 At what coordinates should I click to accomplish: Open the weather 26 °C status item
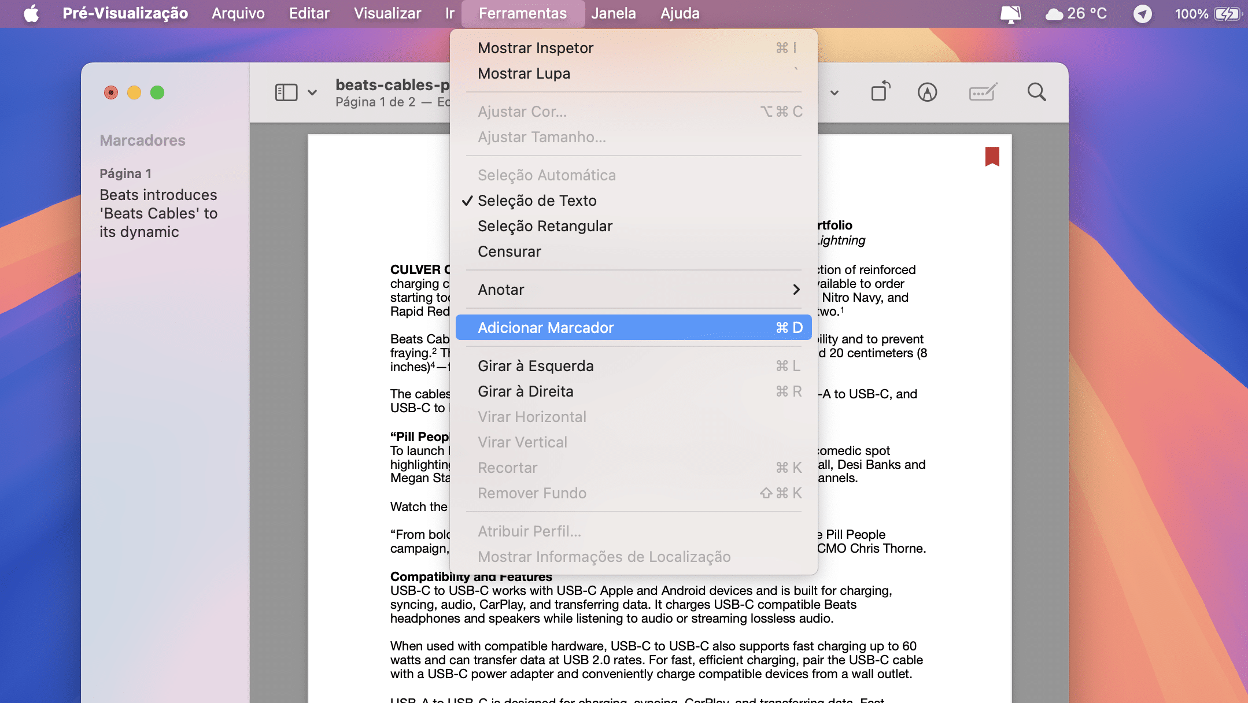click(1076, 14)
